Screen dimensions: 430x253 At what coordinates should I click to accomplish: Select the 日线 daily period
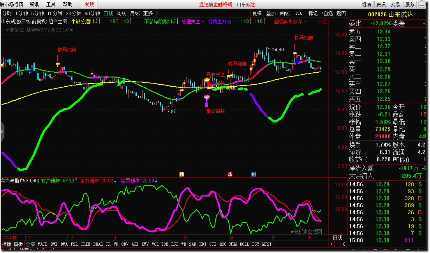pos(108,13)
